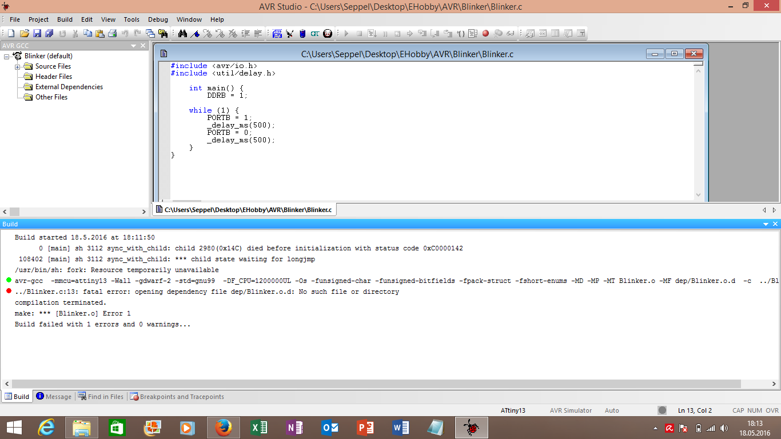The image size is (781, 439).
Task: Click the teal QT toolbar icon
Action: [315, 34]
